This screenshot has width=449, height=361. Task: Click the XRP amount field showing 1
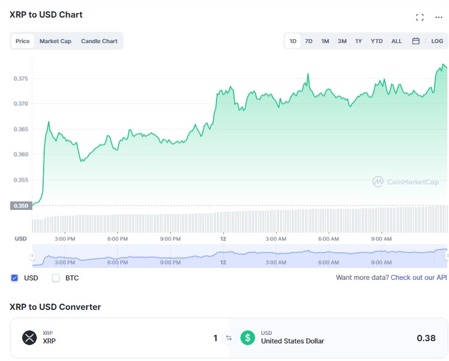(x=215, y=338)
